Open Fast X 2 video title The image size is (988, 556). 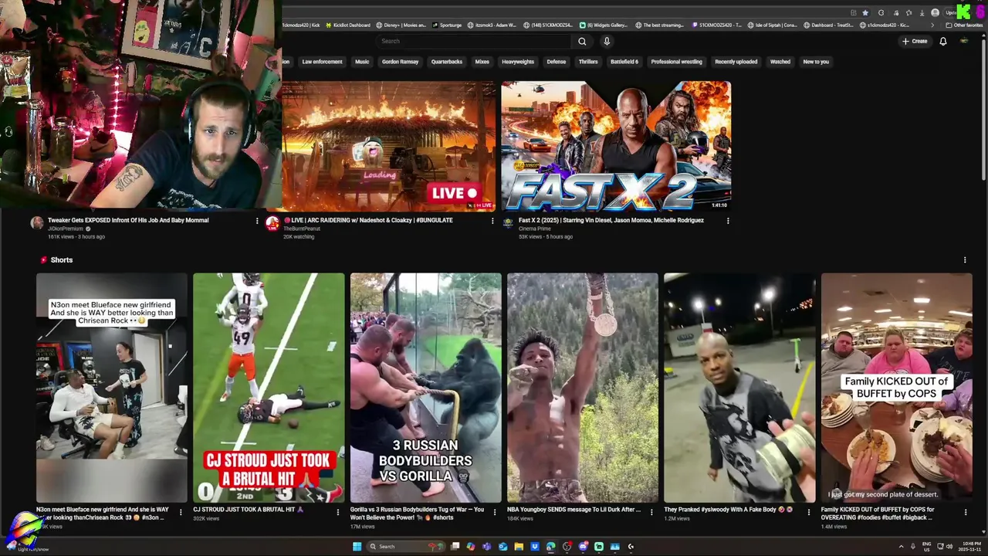point(611,220)
